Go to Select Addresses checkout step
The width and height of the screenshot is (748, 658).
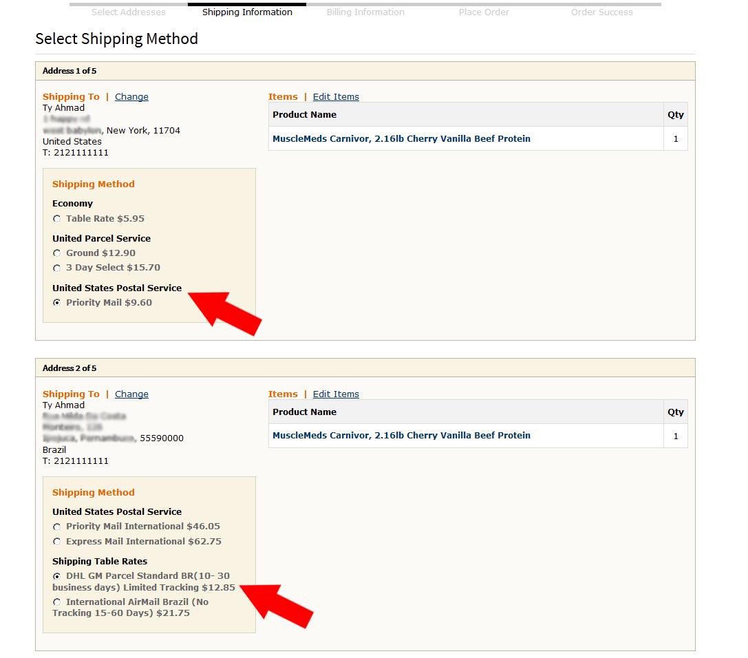click(129, 12)
